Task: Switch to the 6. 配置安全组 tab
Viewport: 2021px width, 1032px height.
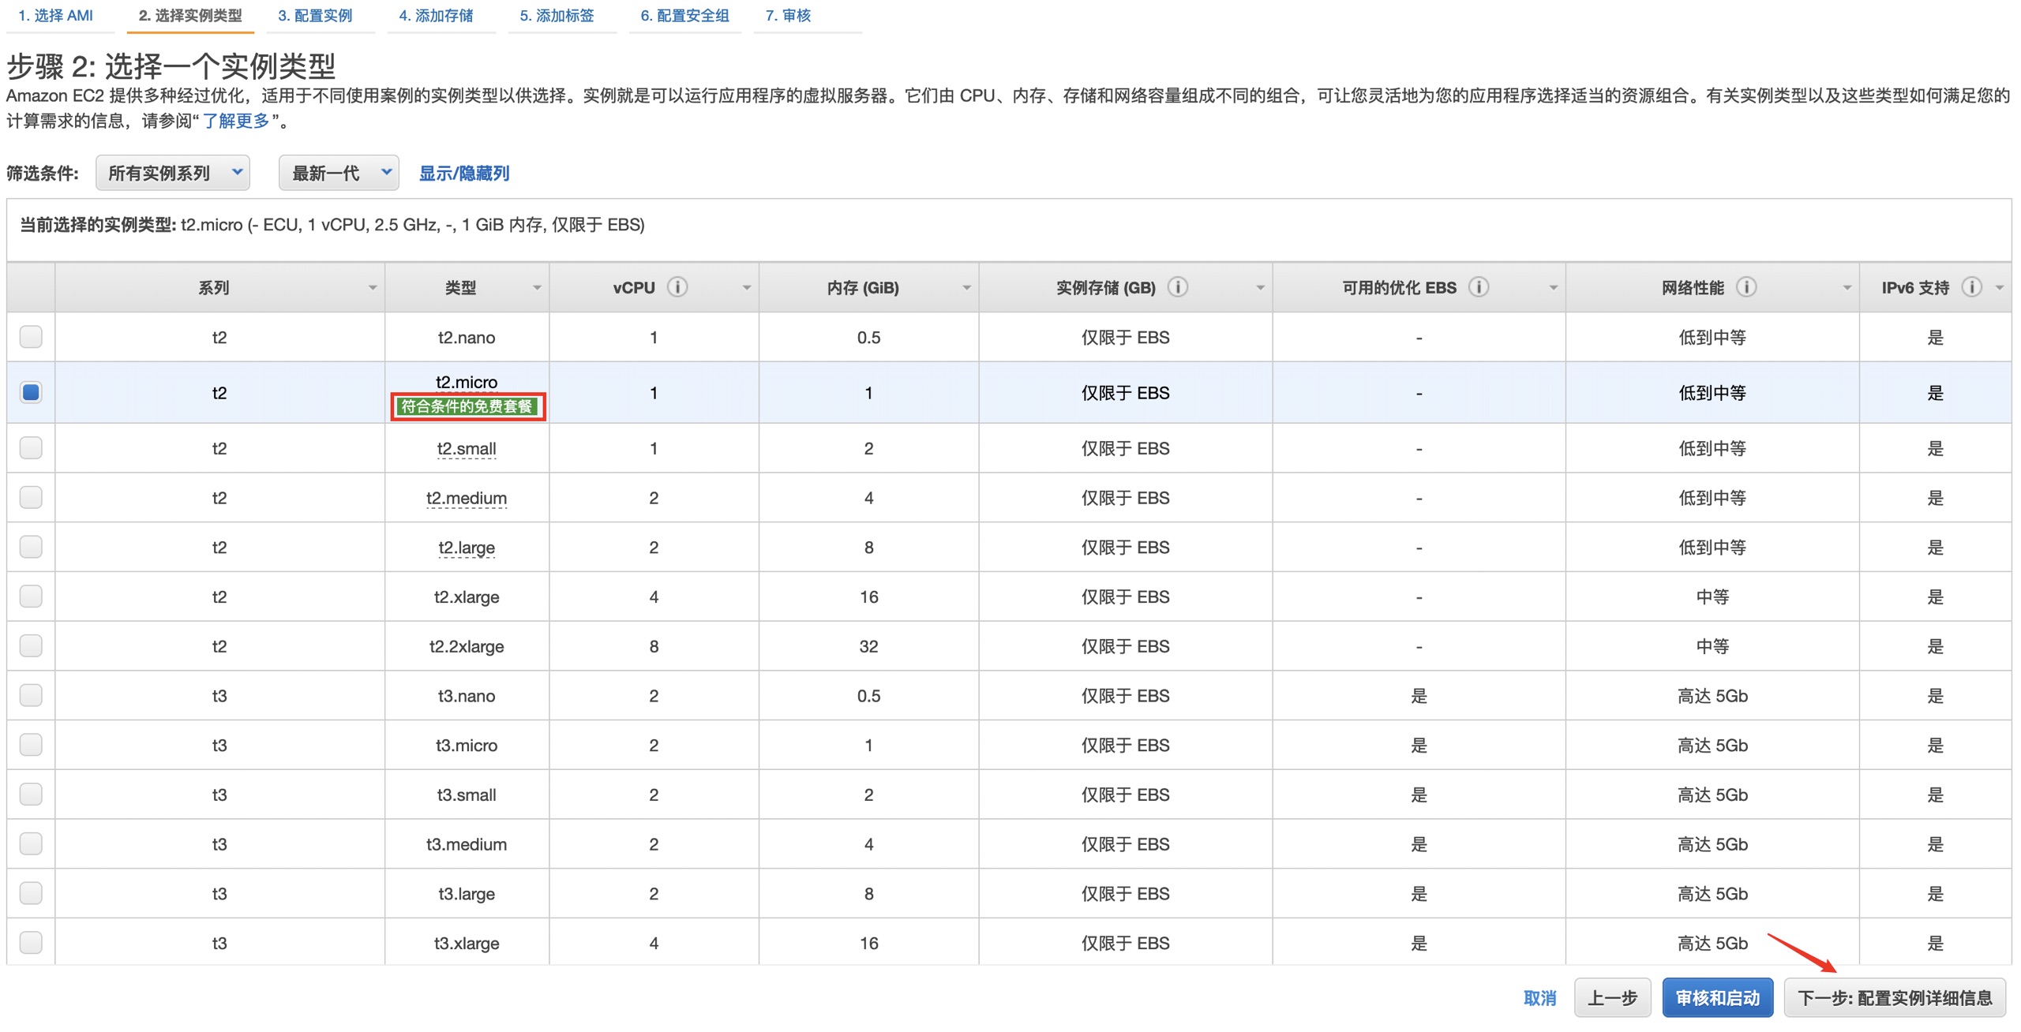Action: coord(684,16)
